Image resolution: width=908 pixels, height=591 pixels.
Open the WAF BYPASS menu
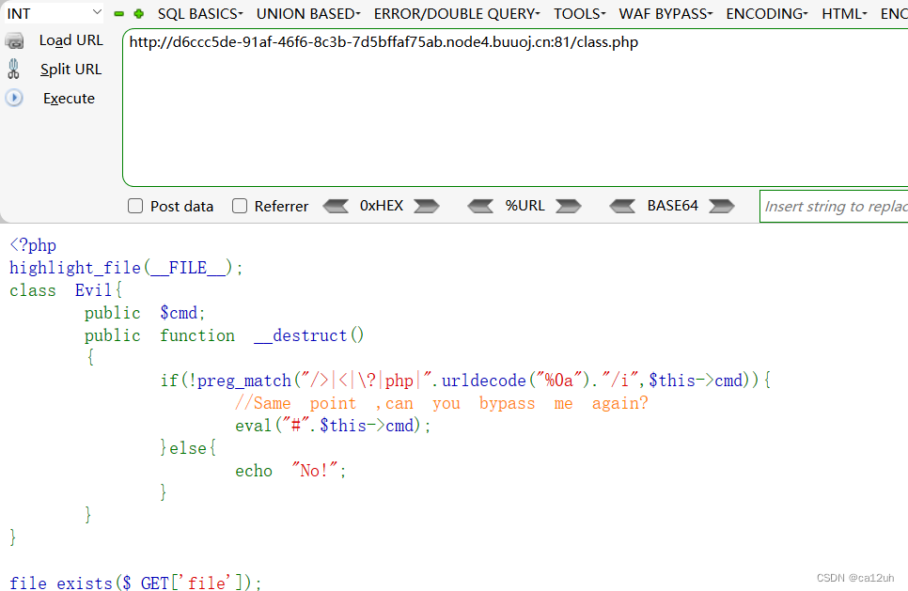click(x=665, y=14)
